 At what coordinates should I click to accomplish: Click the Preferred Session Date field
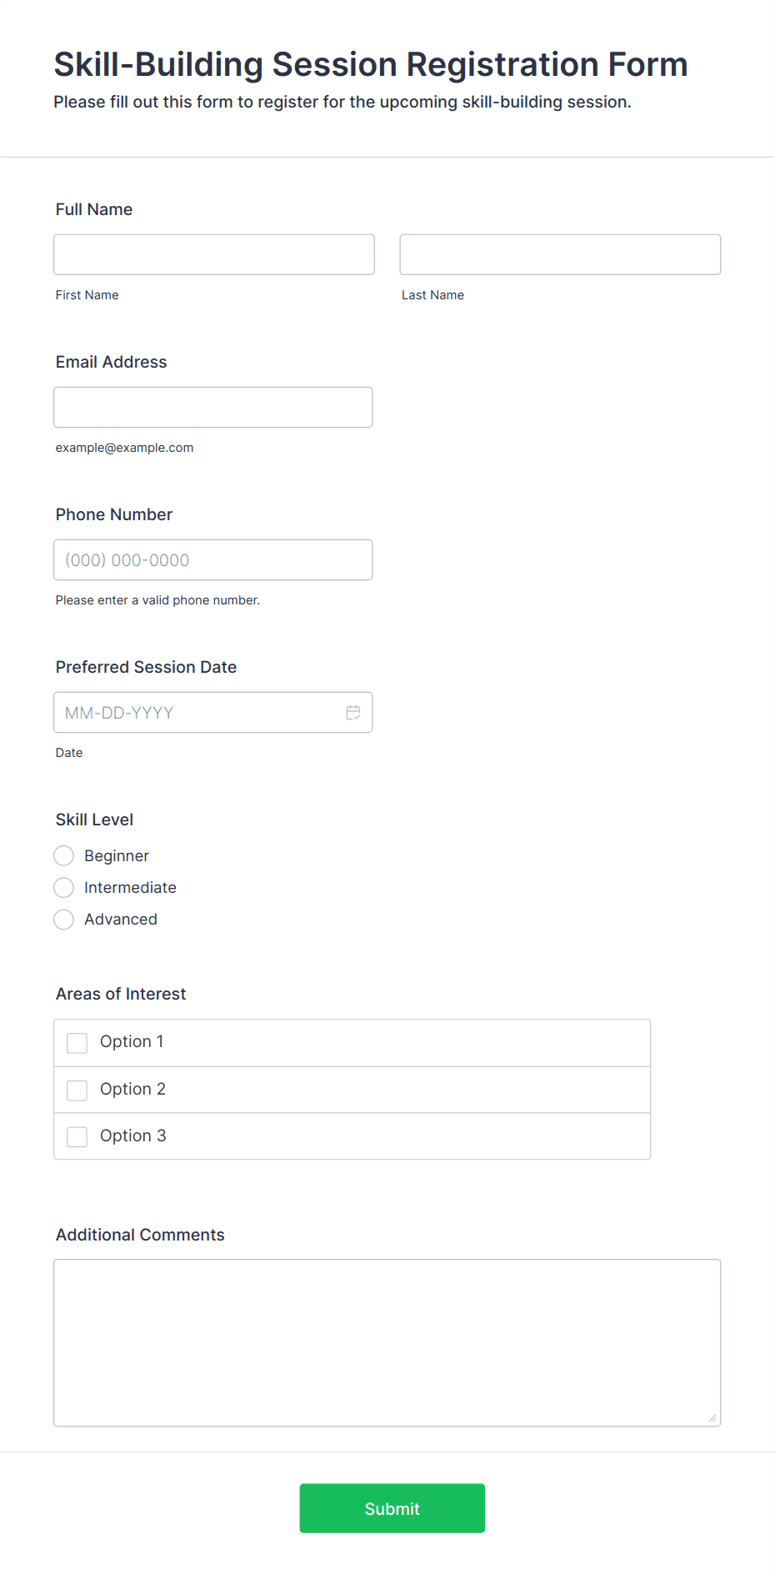pos(200,712)
